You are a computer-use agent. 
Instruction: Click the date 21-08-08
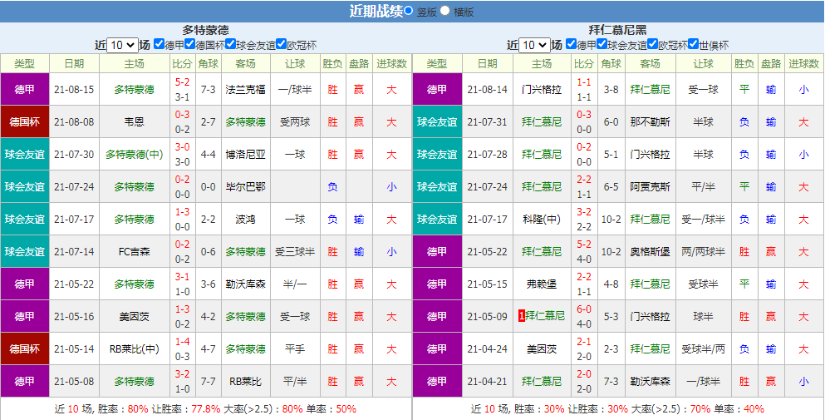(x=74, y=121)
